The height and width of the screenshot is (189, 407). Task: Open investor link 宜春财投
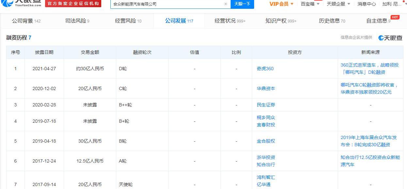(266, 125)
